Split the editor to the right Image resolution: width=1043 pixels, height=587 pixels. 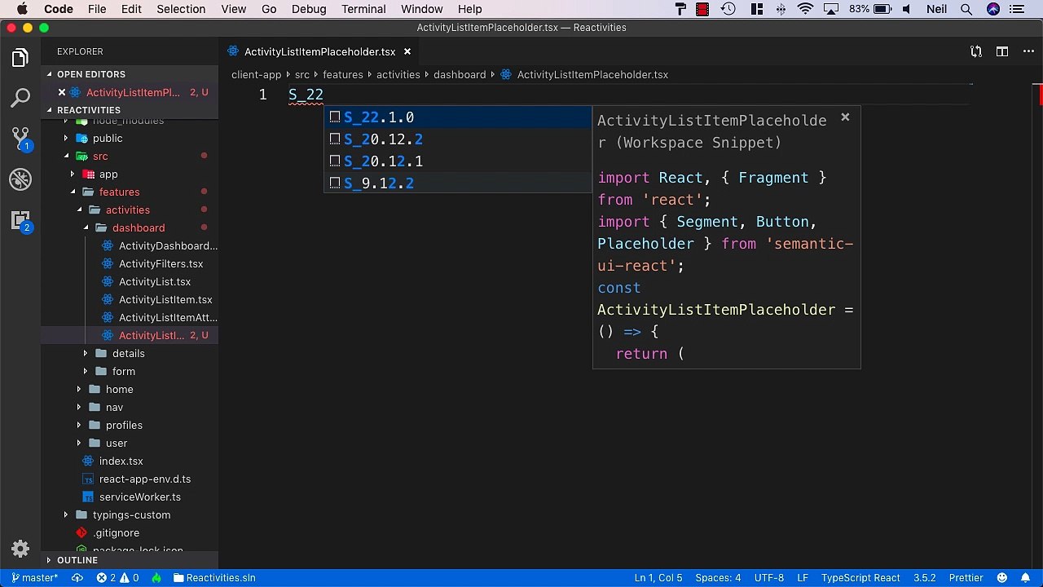[1002, 51]
